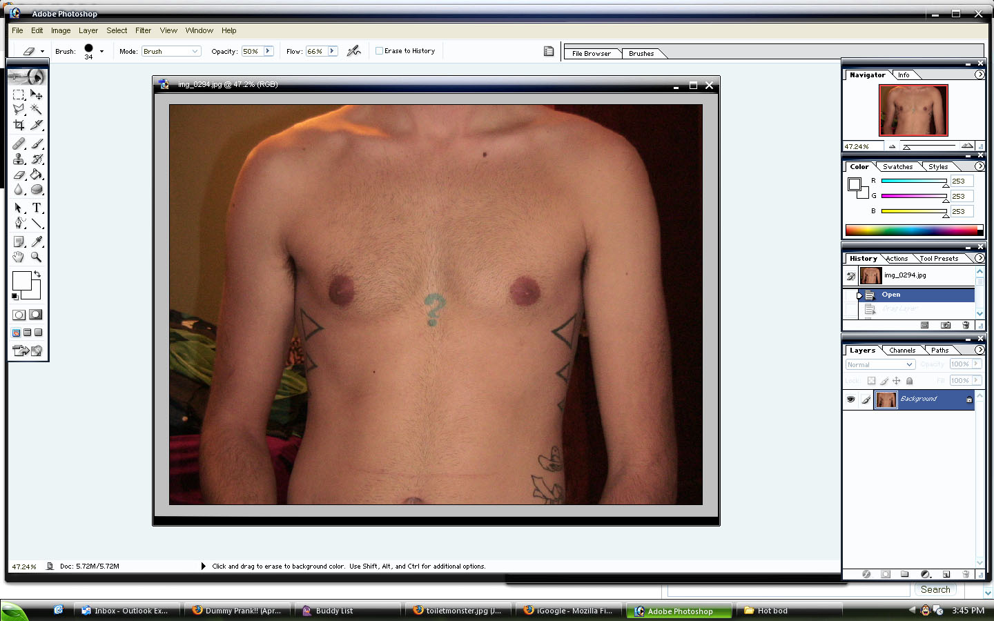Choose the Eraser tool in toolbox
The width and height of the screenshot is (994, 621).
19,175
